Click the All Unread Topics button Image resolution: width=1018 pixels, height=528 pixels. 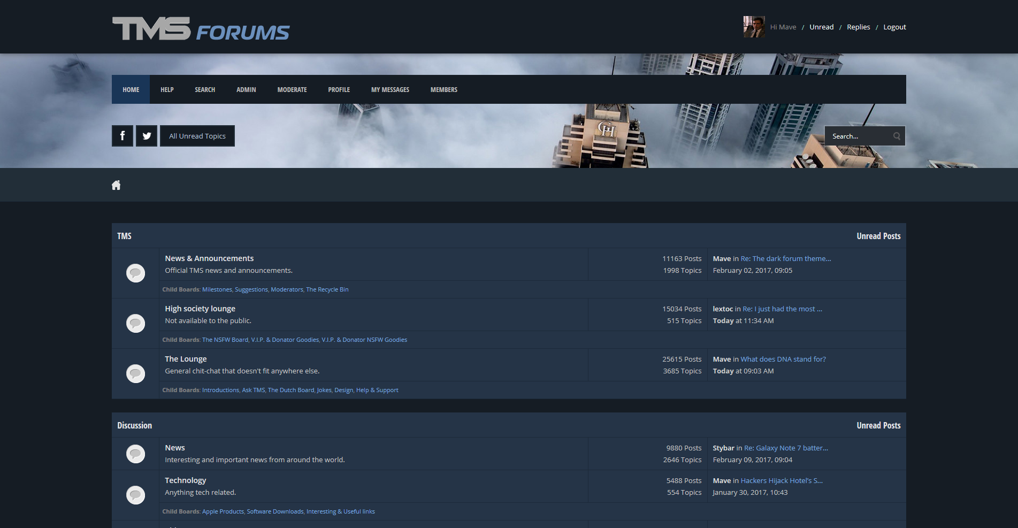[x=197, y=136]
